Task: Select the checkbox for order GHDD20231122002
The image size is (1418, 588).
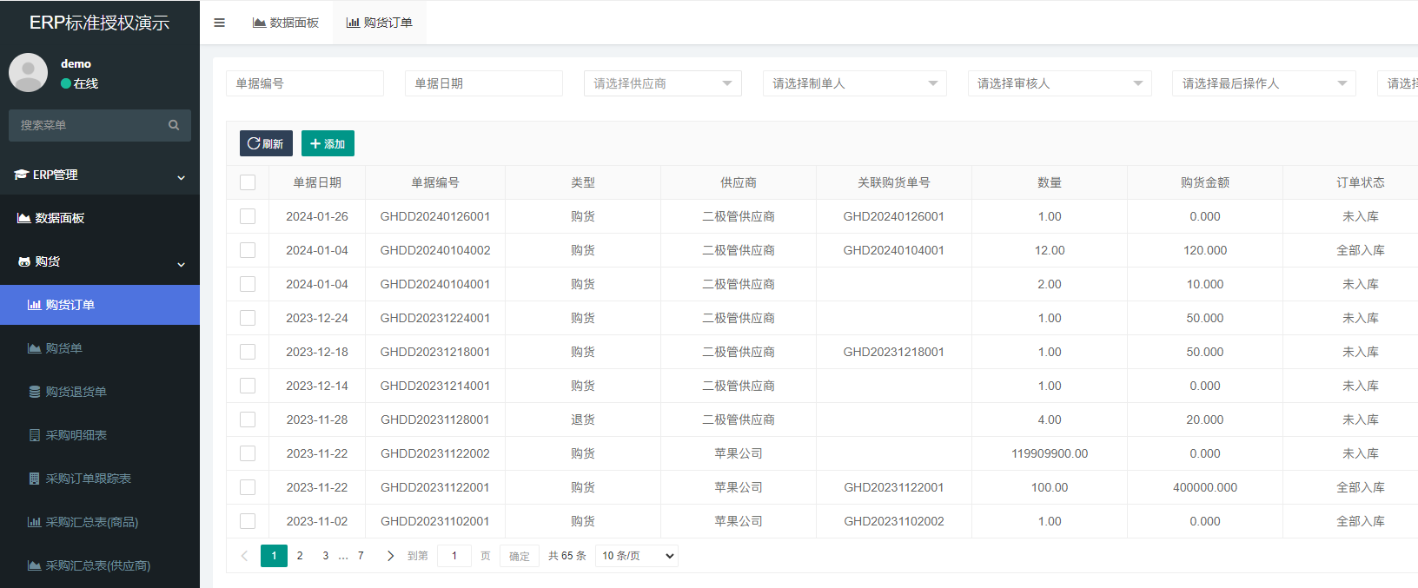Action: click(x=248, y=453)
